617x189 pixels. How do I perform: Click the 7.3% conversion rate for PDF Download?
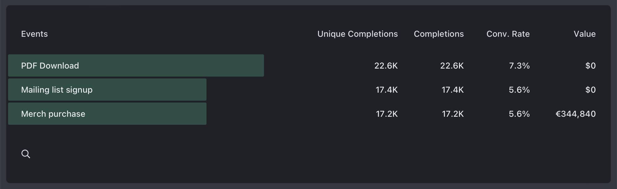(519, 65)
